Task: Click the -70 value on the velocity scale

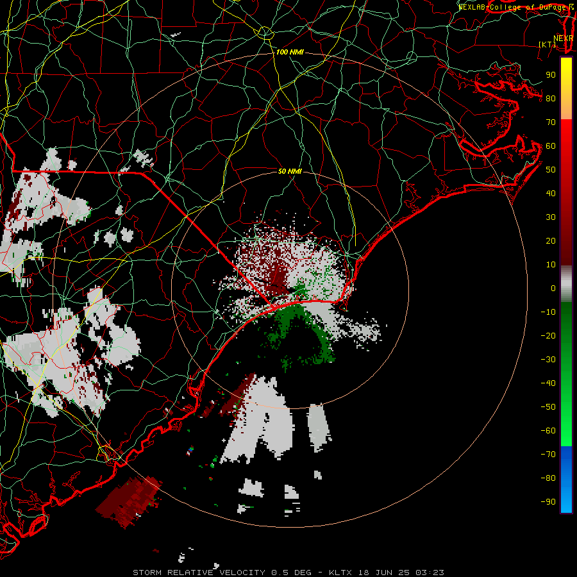Action: pyautogui.click(x=548, y=455)
